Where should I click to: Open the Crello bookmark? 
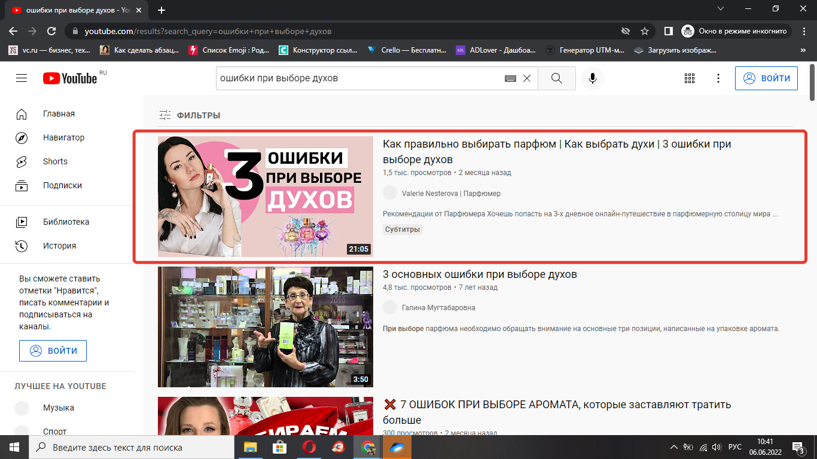pyautogui.click(x=407, y=50)
